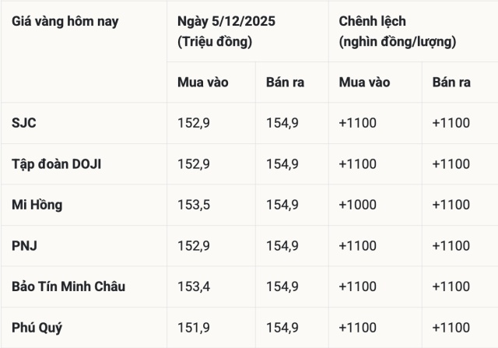Click the 'Mi Hồng' row label
This screenshot has width=498, height=348.
[37, 206]
